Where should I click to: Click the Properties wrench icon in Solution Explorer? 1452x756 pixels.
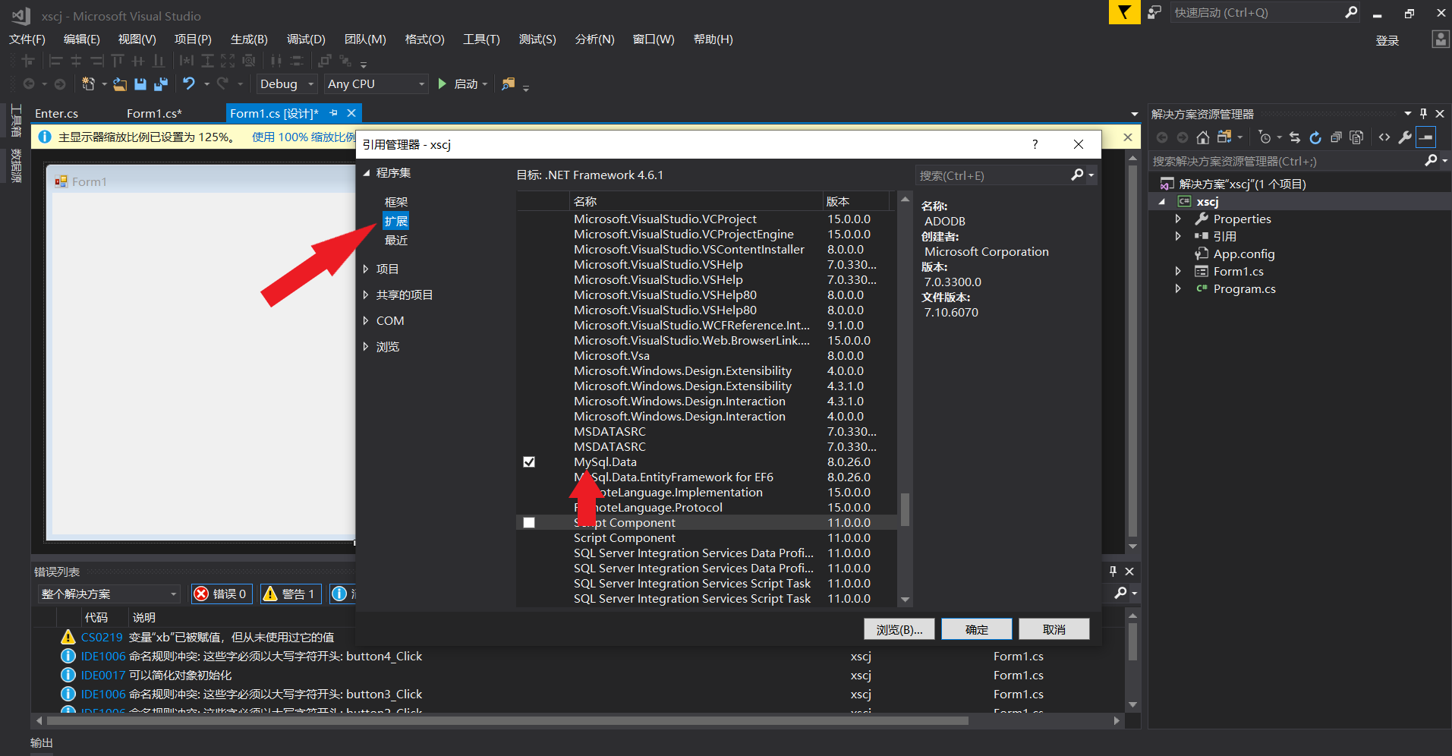[x=1405, y=137]
